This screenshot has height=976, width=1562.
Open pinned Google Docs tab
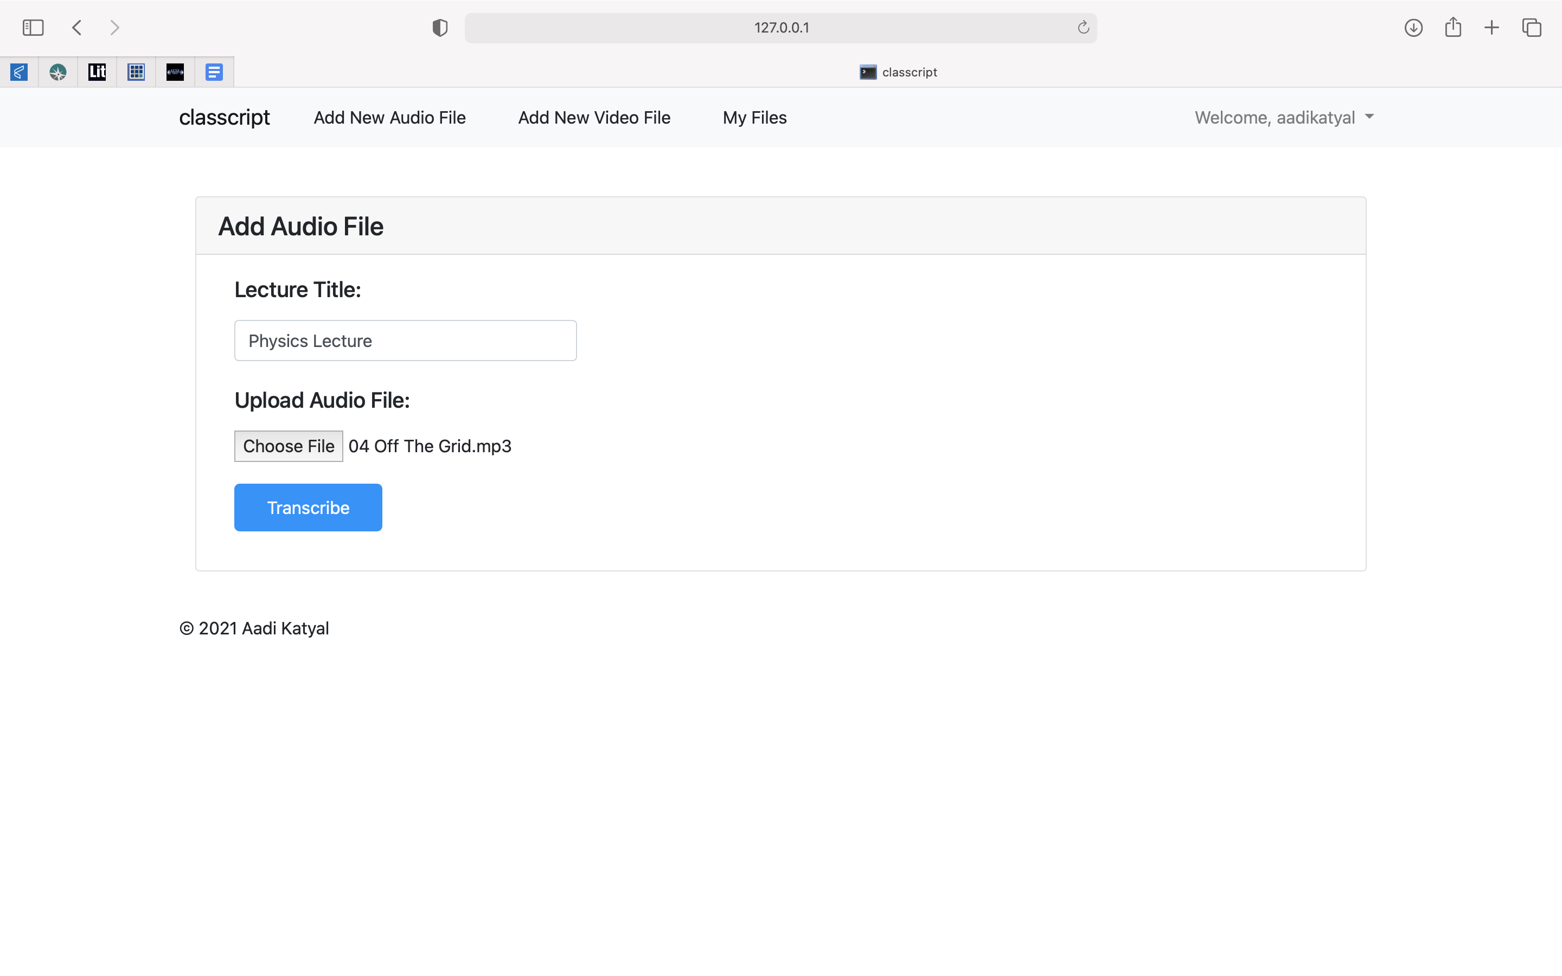coord(214,72)
